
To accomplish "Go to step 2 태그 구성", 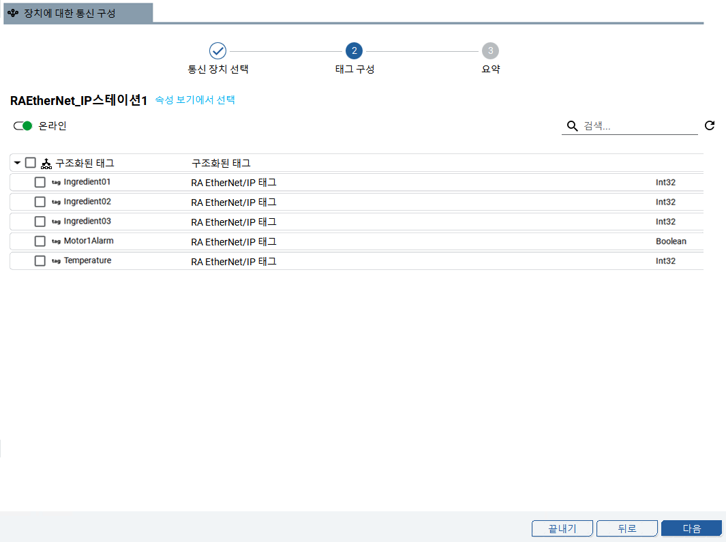I will coord(354,51).
